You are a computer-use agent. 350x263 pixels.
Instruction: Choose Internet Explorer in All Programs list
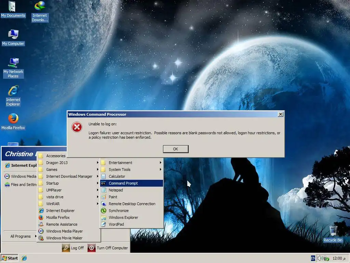(69, 211)
